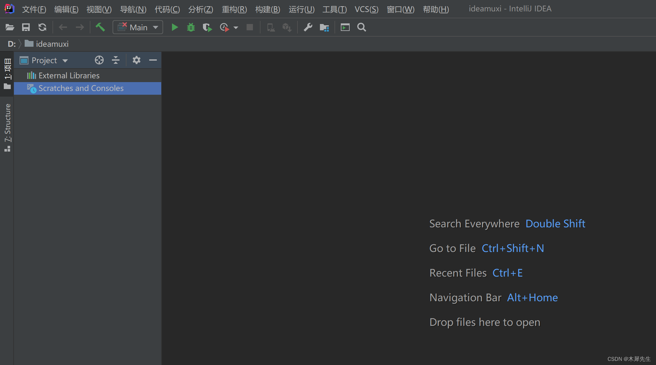Open the Main run configuration dropdown
The height and width of the screenshot is (365, 656).
(138, 27)
